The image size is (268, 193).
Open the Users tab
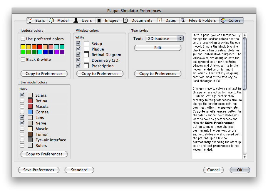(x=83, y=20)
